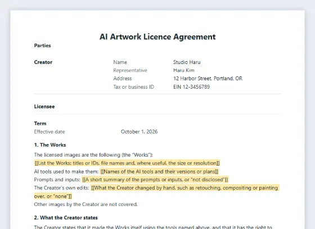Click the 'Parties' heading
Screen dimensions: 315x229
[42, 45]
